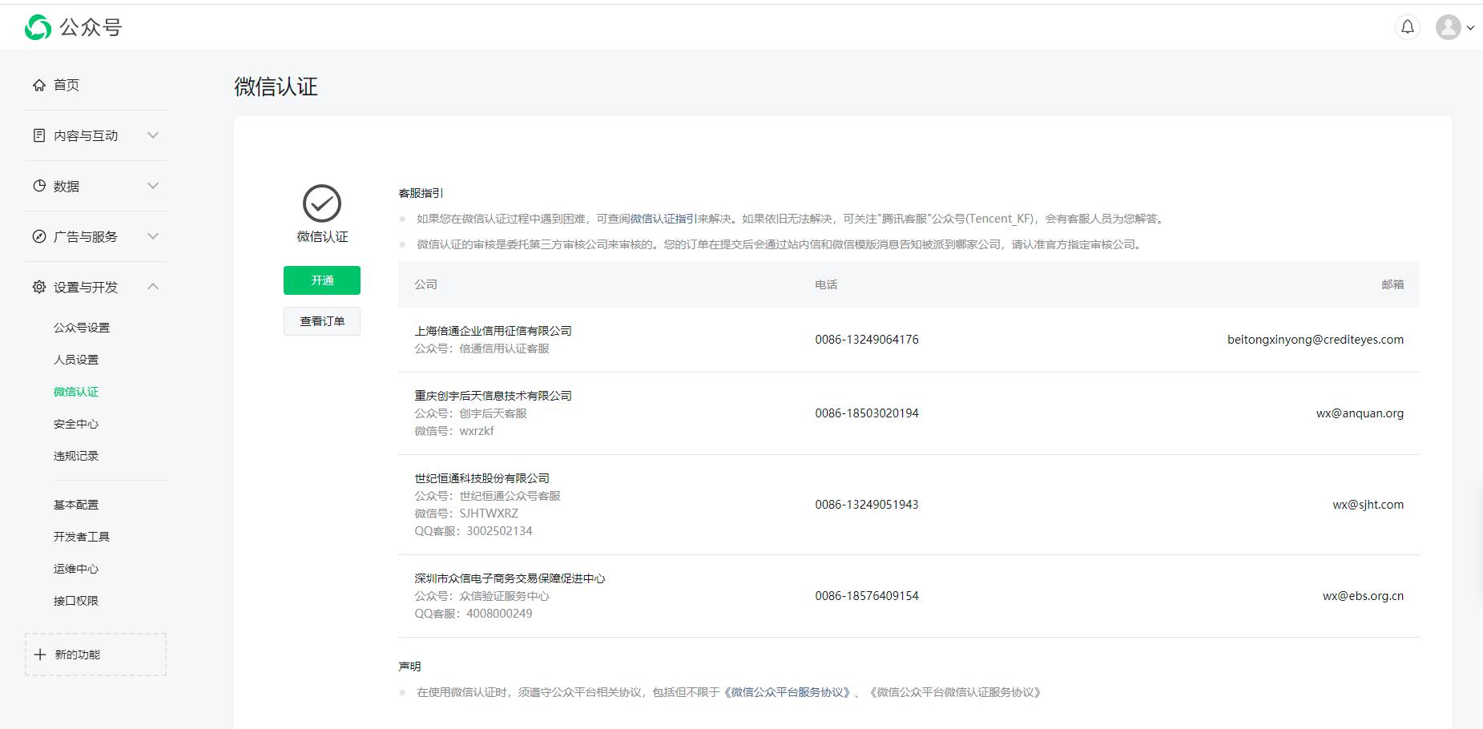
Task: Click the 公司 column header
Action: (x=425, y=284)
